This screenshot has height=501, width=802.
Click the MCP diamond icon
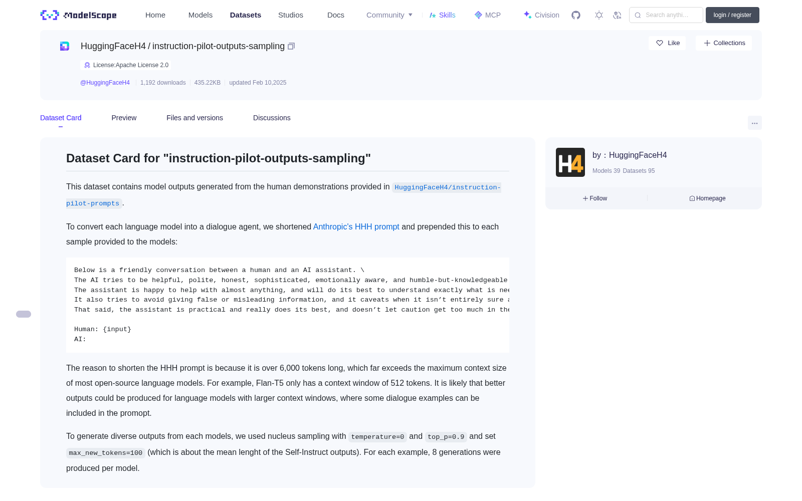(478, 15)
